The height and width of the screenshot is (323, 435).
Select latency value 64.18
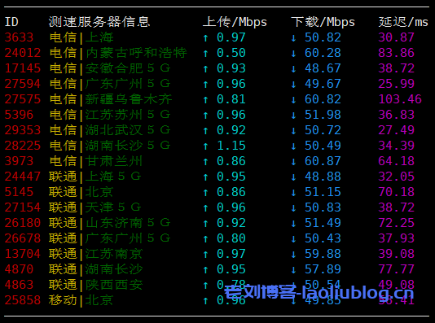[x=397, y=161]
